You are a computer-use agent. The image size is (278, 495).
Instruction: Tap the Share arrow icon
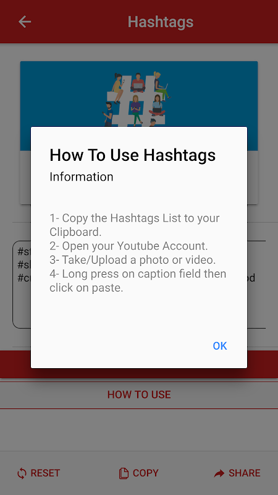[x=219, y=473]
